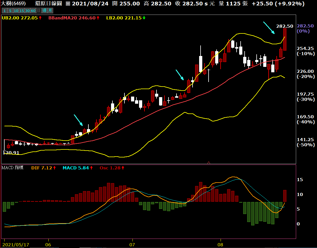
Task: Open the chart type dropdown arrow
Action: (68, 4)
